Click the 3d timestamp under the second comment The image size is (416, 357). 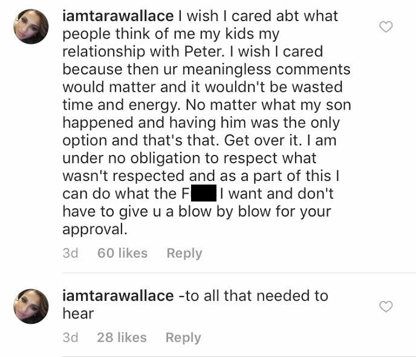point(71,338)
